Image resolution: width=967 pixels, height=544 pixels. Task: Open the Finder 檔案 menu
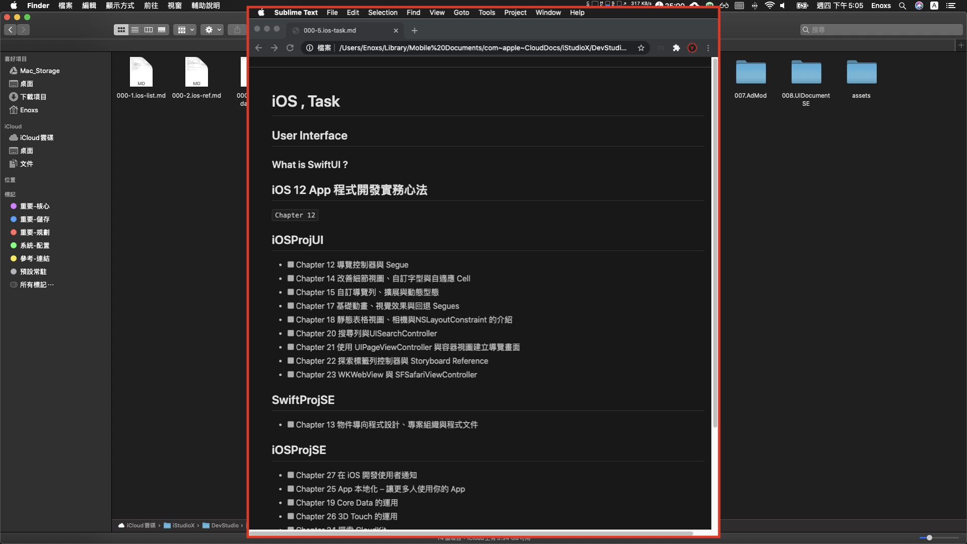[65, 6]
